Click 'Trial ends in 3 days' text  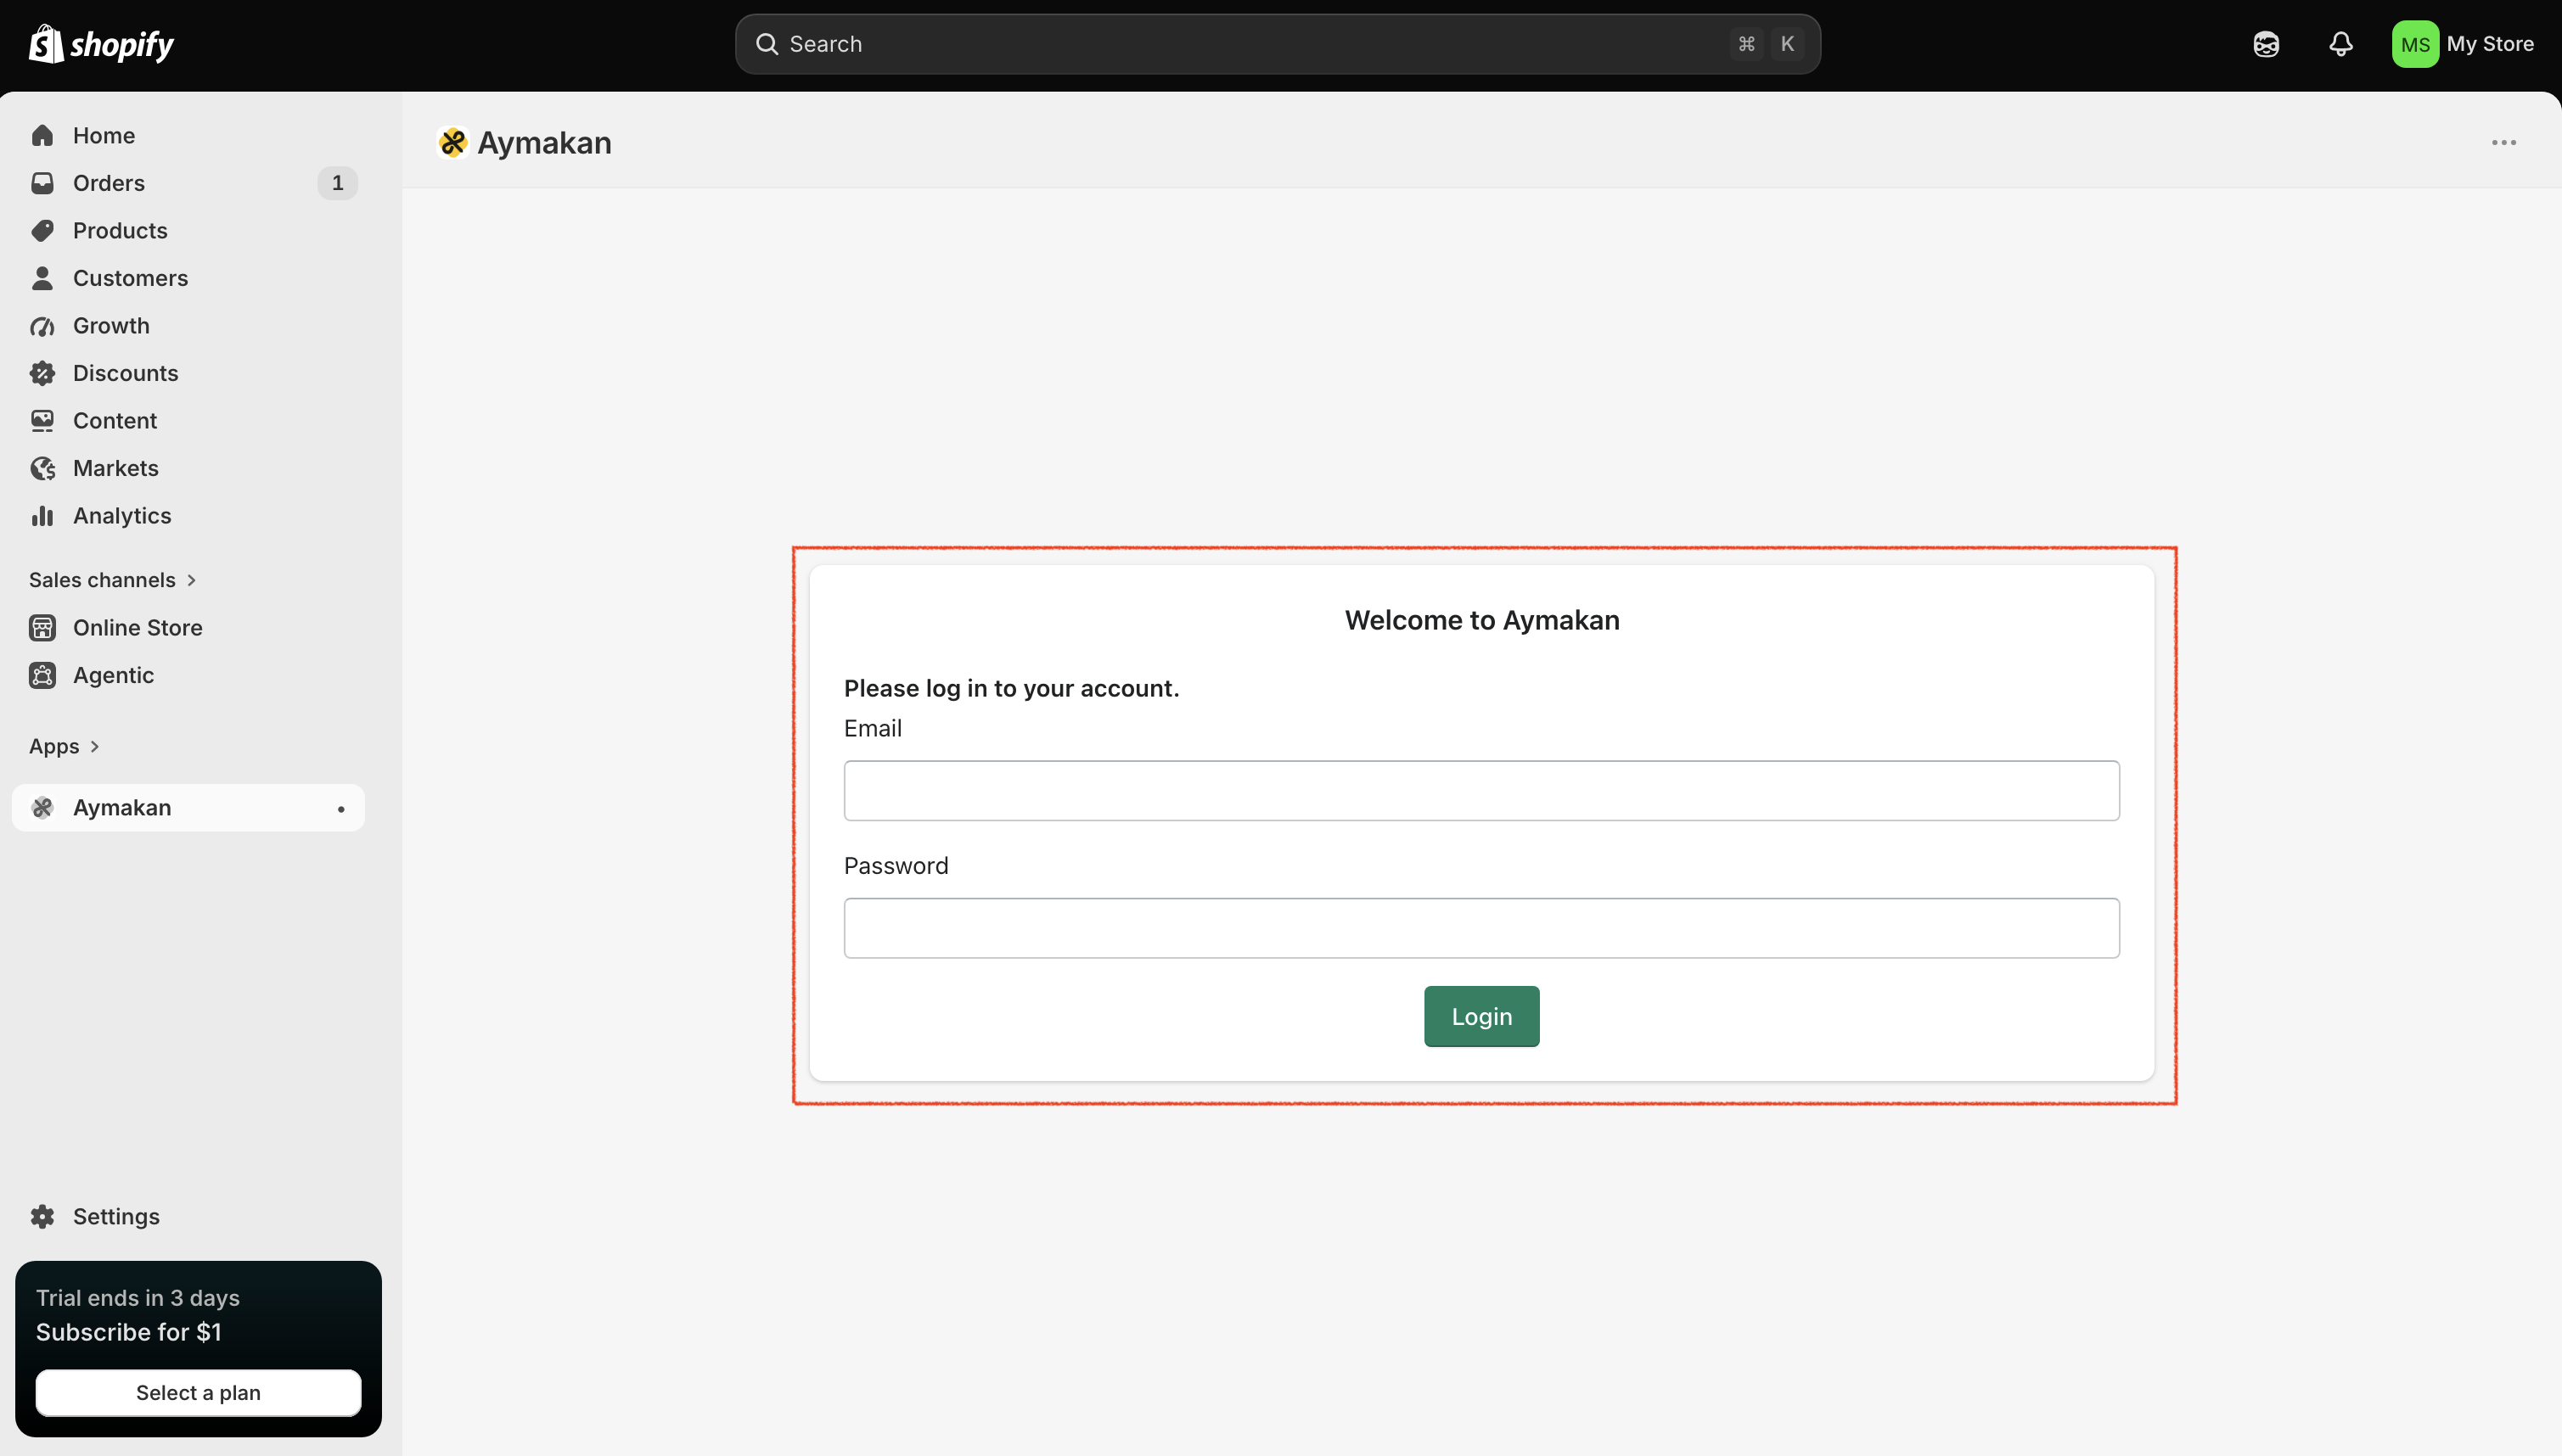click(x=138, y=1298)
